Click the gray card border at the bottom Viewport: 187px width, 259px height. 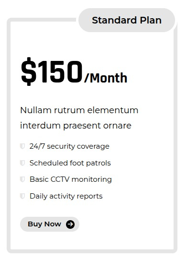[92, 251]
